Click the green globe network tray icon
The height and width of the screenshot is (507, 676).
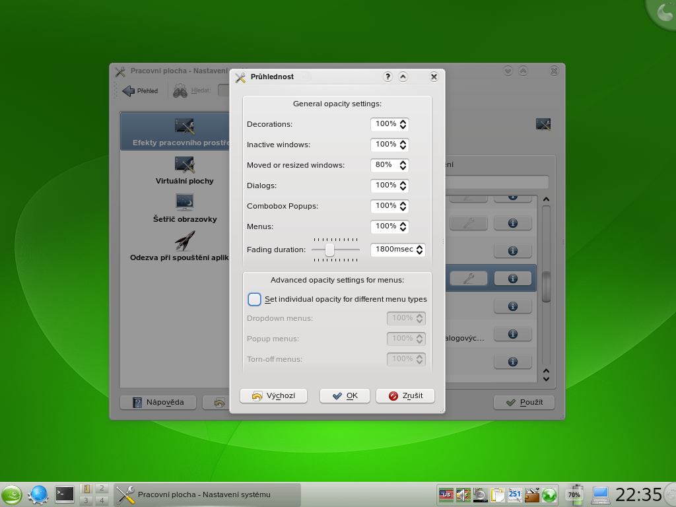pos(549,495)
